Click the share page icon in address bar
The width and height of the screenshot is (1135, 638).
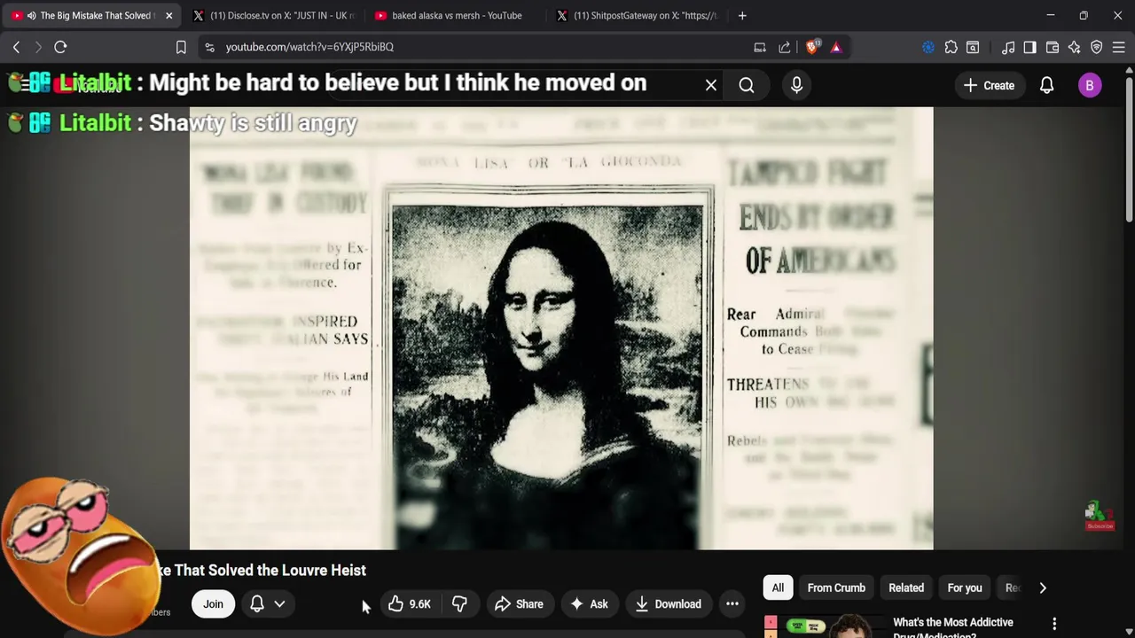pyautogui.click(x=785, y=47)
